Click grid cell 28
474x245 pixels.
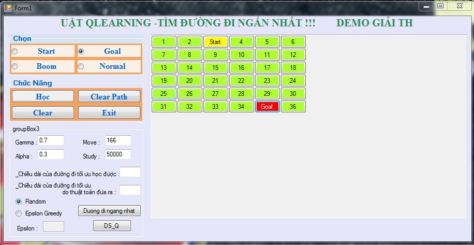(242, 93)
